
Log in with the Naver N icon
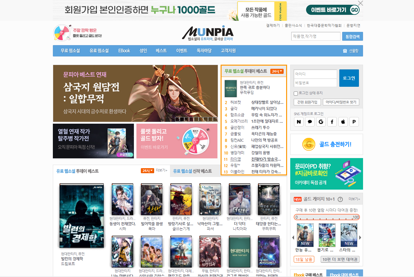299,122
